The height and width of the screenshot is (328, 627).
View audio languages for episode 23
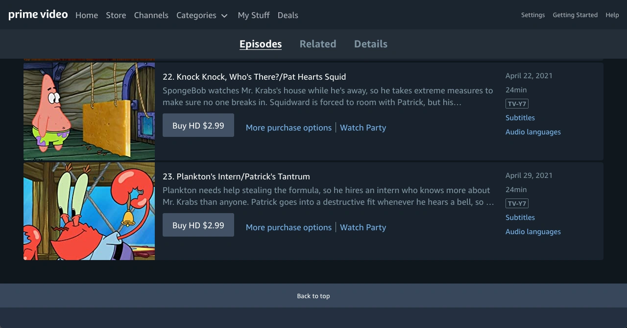click(533, 232)
